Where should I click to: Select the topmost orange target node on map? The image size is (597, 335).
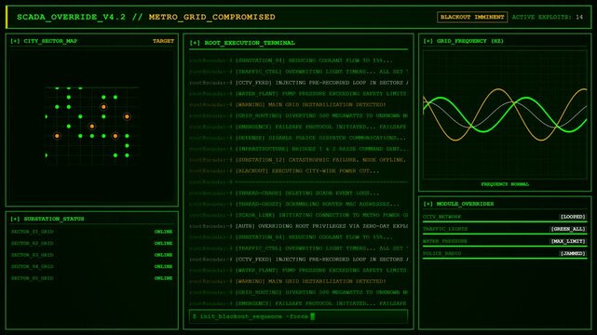click(x=103, y=107)
